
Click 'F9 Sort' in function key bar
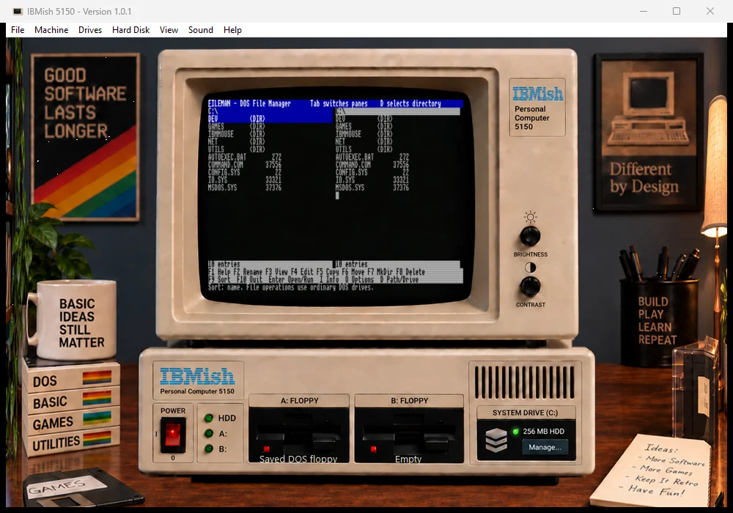[219, 279]
